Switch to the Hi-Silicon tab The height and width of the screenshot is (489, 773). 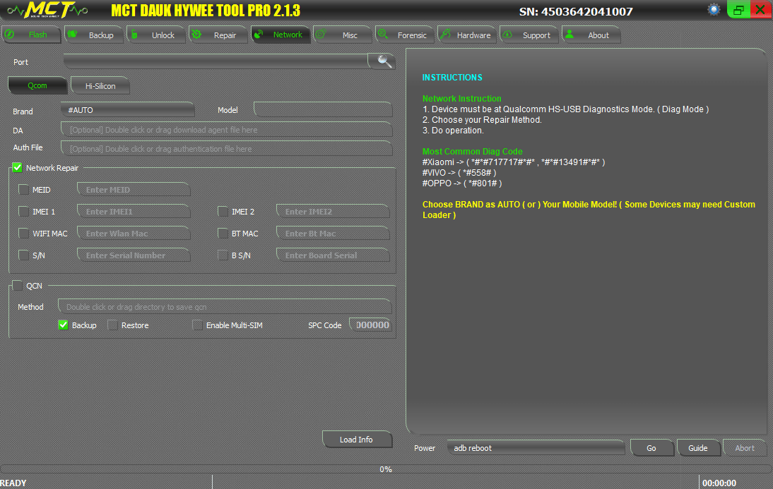pos(100,85)
